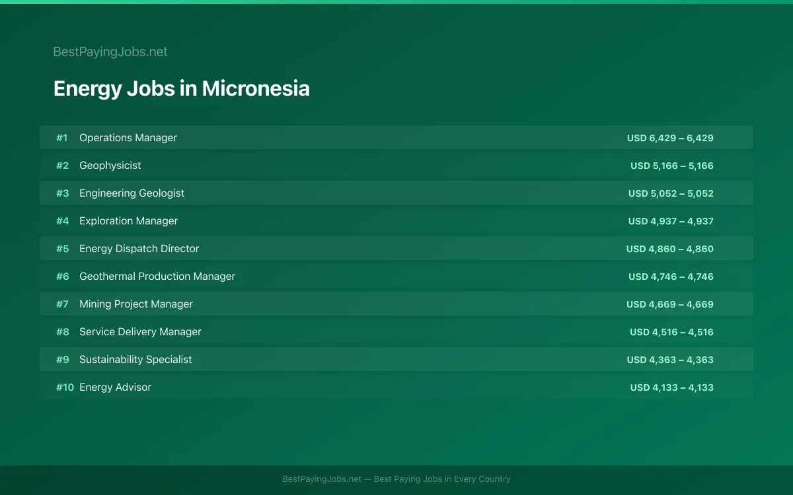Click the '#6' rank label
The image size is (793, 495).
(62, 277)
